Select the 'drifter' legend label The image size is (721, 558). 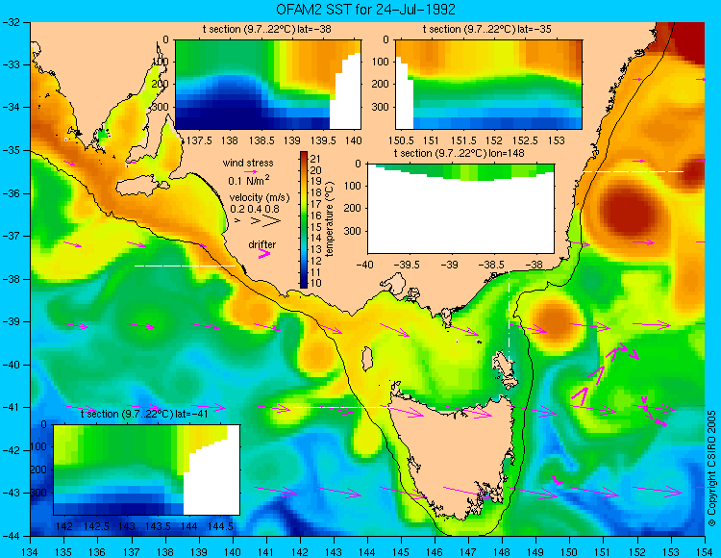pyautogui.click(x=262, y=244)
